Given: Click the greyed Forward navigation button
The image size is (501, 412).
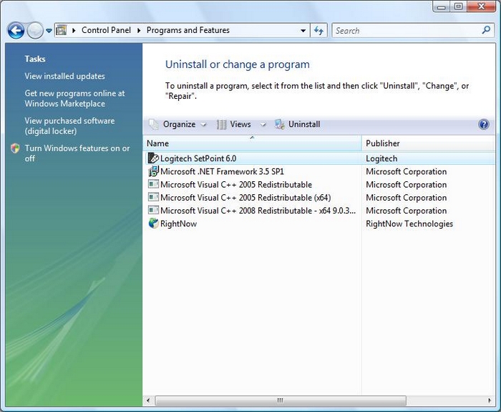Looking at the screenshot, I should [35, 31].
